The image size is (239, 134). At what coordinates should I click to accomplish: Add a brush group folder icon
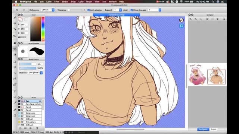point(25,128)
